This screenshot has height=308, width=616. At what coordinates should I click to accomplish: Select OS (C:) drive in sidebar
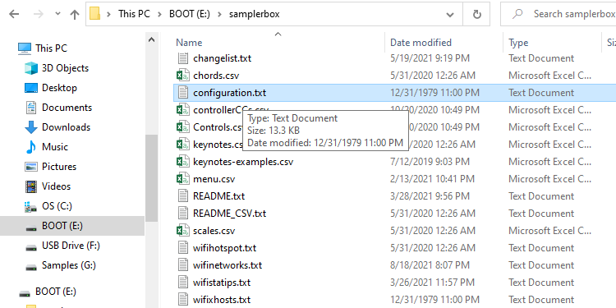(x=57, y=206)
